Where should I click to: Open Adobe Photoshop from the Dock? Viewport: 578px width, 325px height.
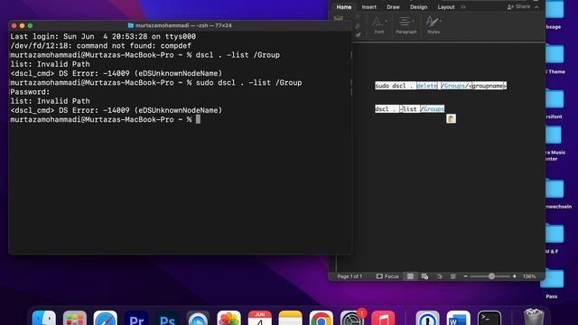pos(167,319)
